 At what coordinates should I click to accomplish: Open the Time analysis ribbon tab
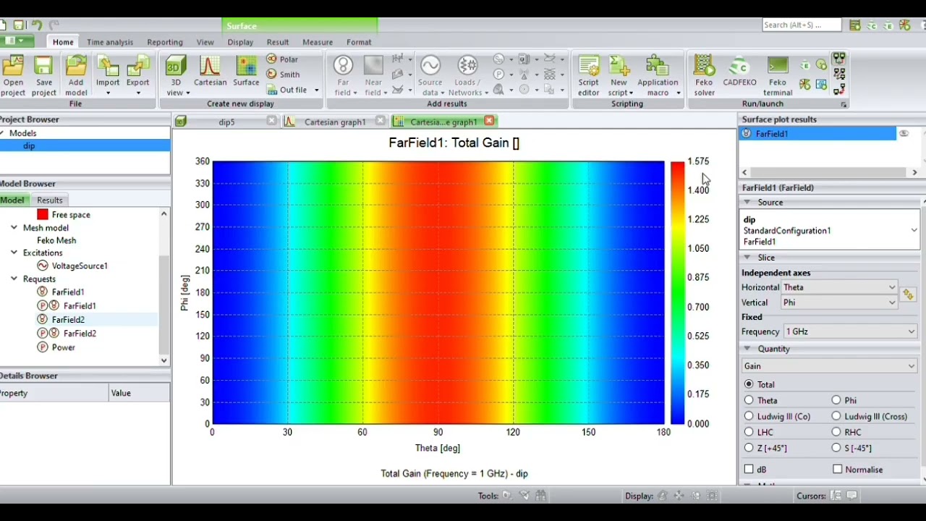point(110,42)
